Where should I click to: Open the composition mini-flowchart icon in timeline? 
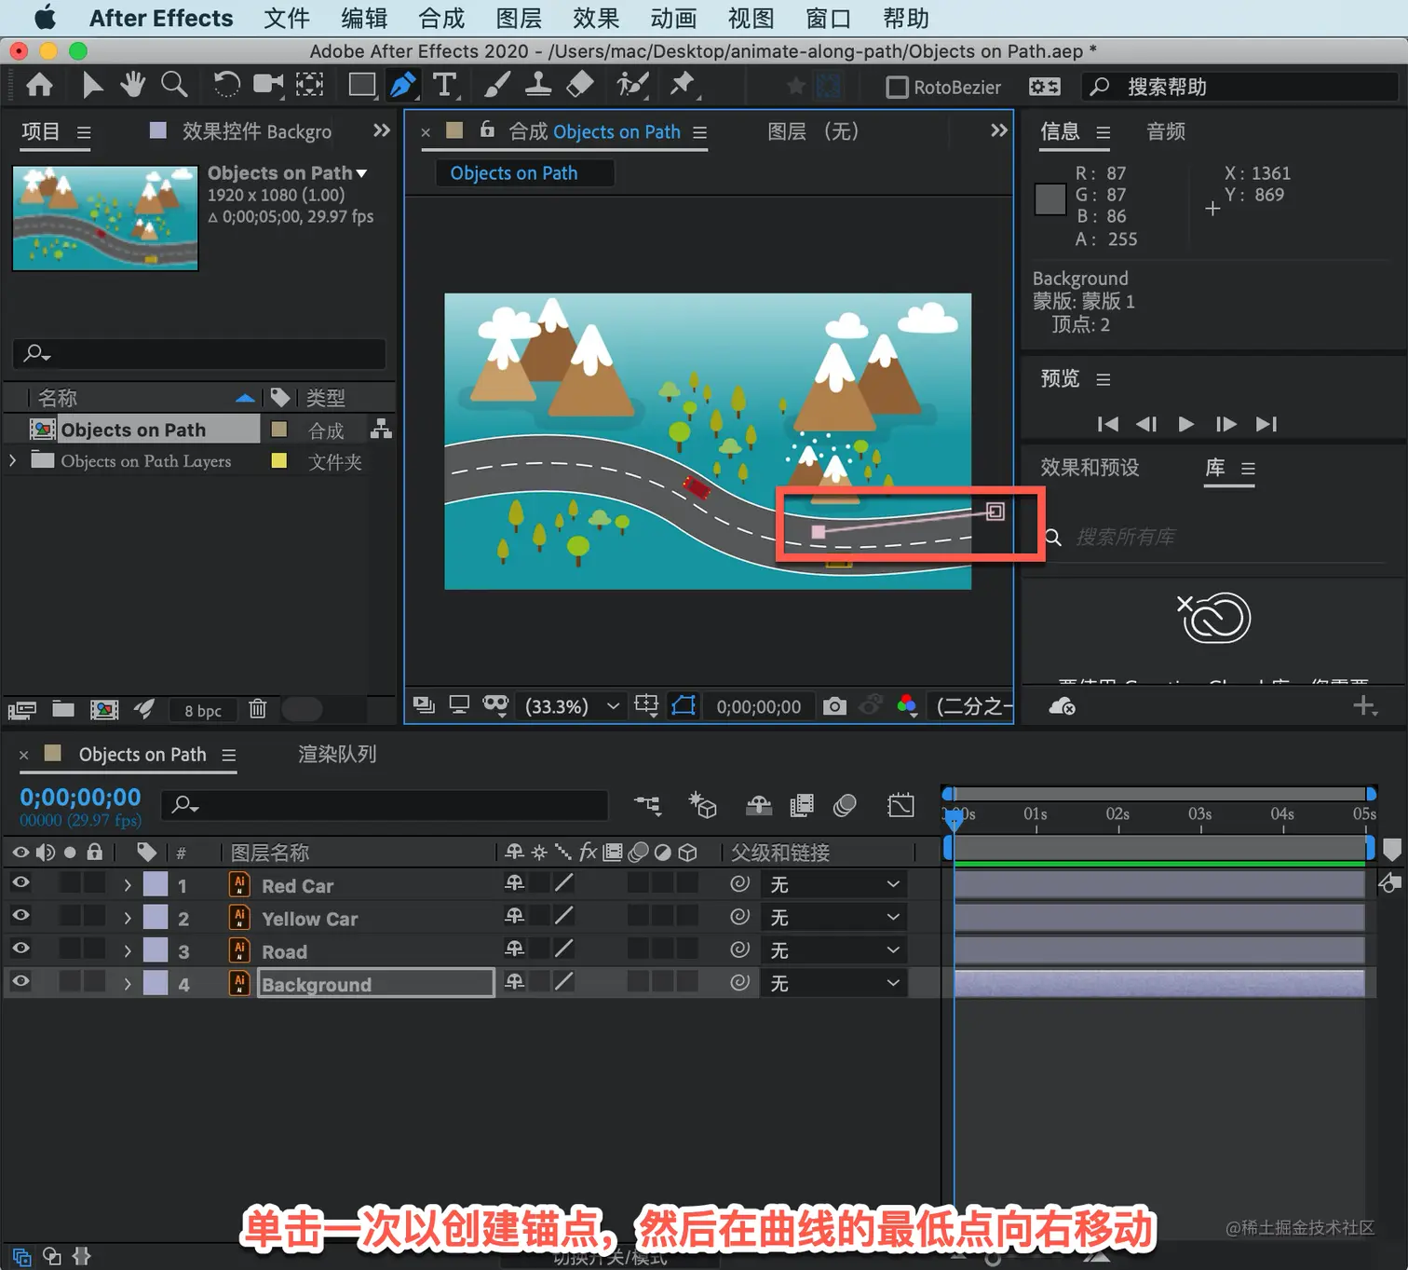[647, 805]
